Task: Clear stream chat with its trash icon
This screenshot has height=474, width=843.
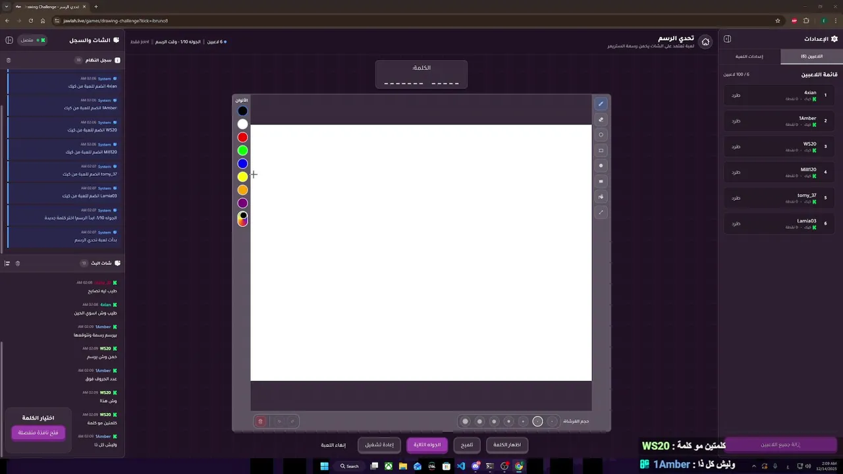Action: coord(18,263)
